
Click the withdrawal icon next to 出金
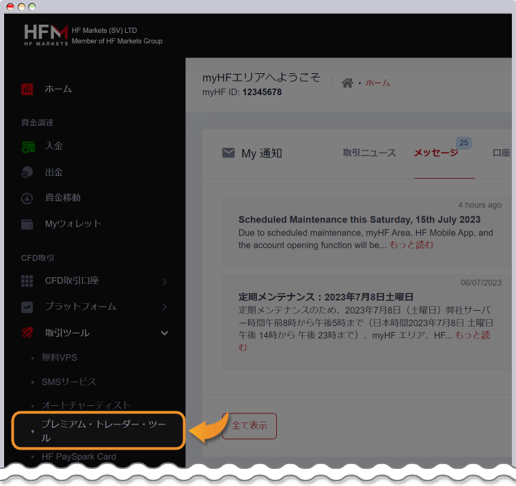27,172
